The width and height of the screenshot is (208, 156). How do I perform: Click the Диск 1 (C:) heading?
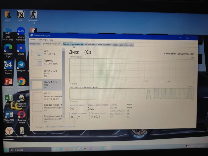point(80,52)
